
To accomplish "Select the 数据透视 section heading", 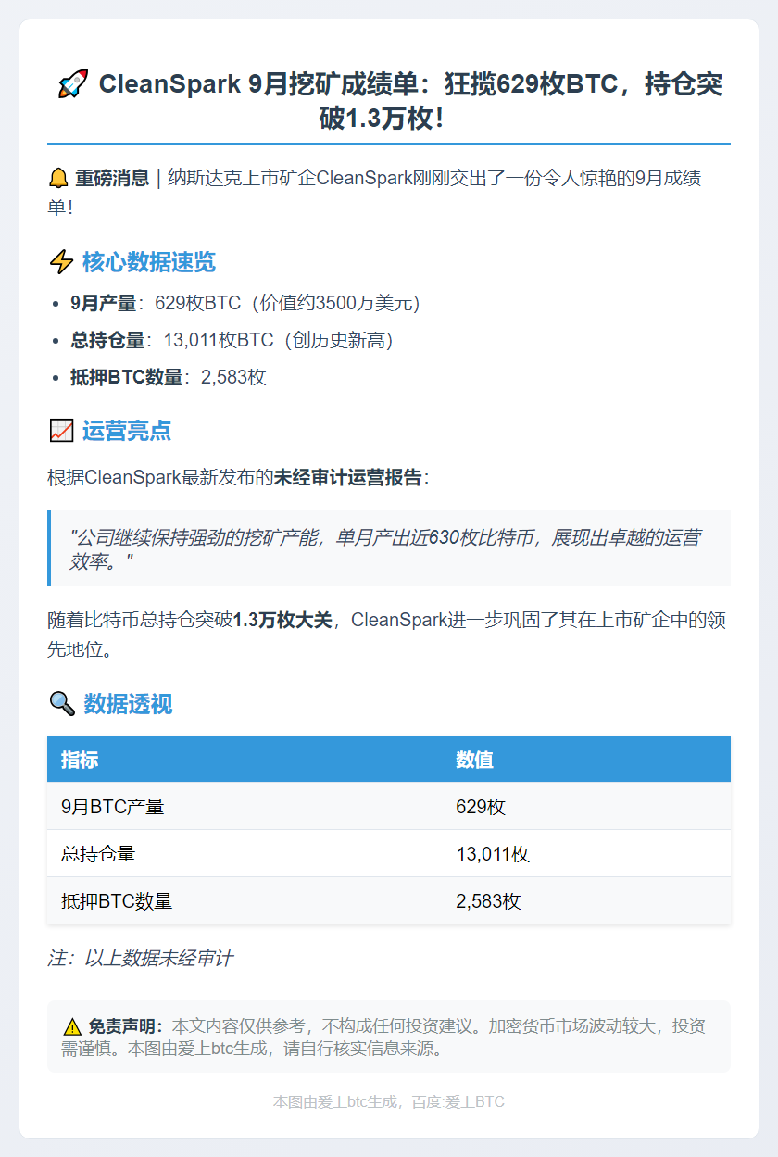I will coord(128,704).
